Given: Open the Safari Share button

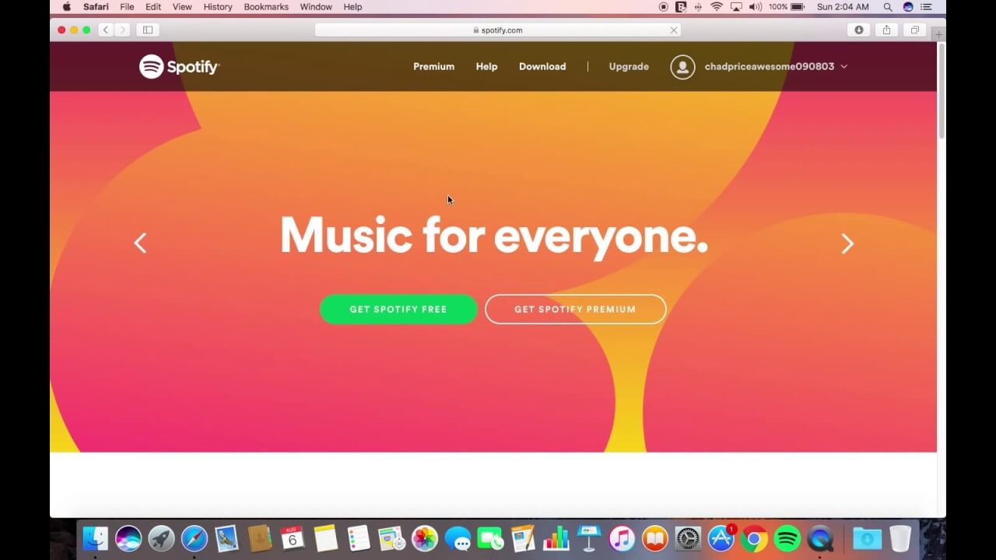Looking at the screenshot, I should [x=886, y=30].
